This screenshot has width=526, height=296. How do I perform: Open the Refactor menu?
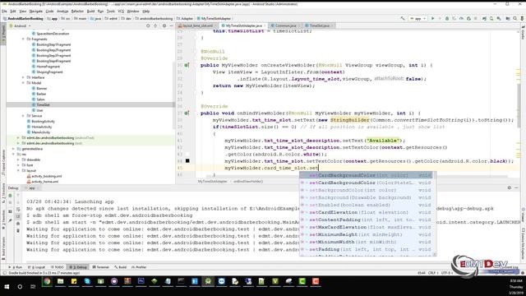pos(77,12)
